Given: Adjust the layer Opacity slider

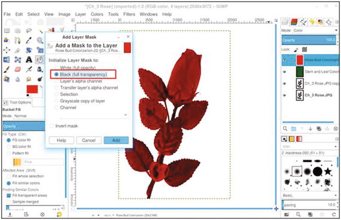Looking at the screenshot, I should (309, 40).
